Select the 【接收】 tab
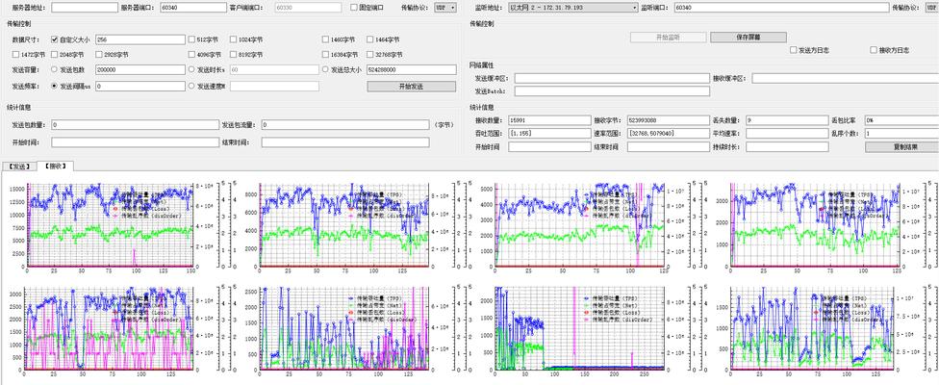The width and height of the screenshot is (939, 385). point(55,166)
